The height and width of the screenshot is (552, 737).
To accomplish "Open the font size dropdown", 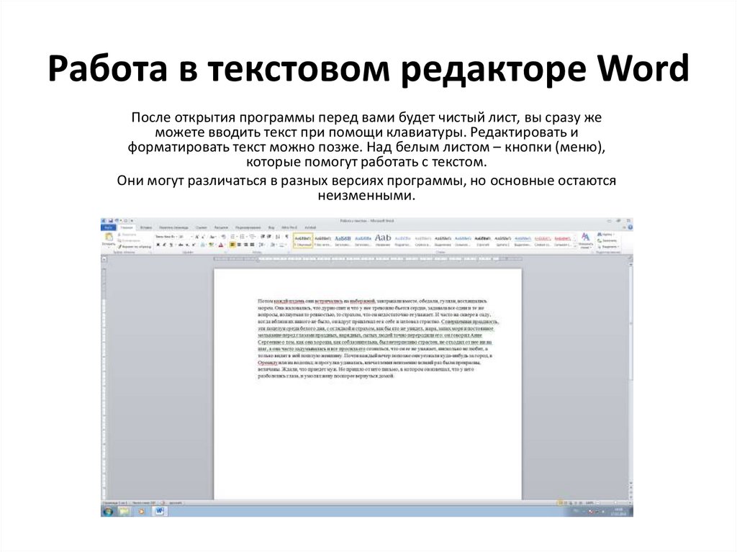I will [183, 236].
